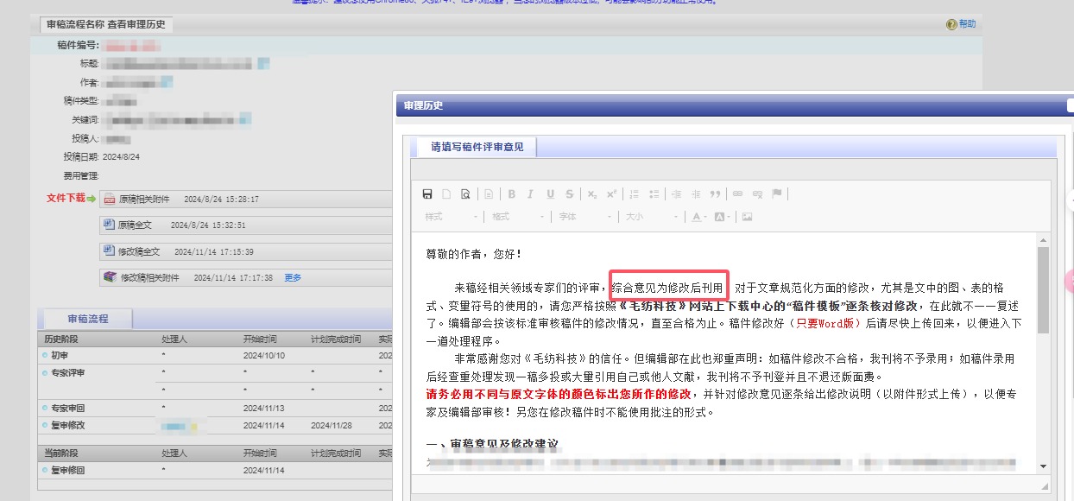Click the 更多 link beside 修改稿相关附件
This screenshot has height=501, width=1074.
[x=293, y=278]
